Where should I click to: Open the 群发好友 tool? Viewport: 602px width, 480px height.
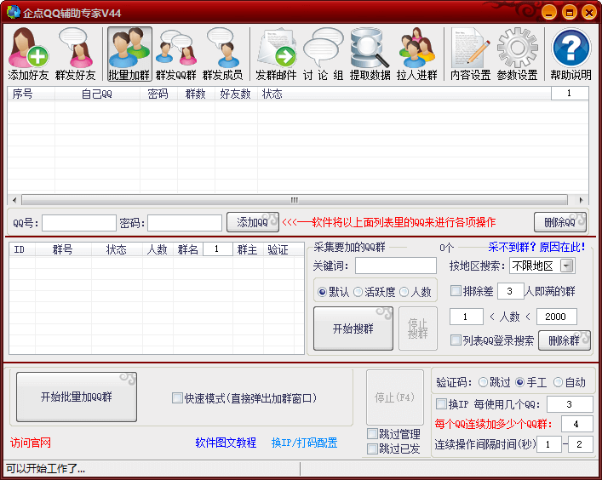point(75,54)
